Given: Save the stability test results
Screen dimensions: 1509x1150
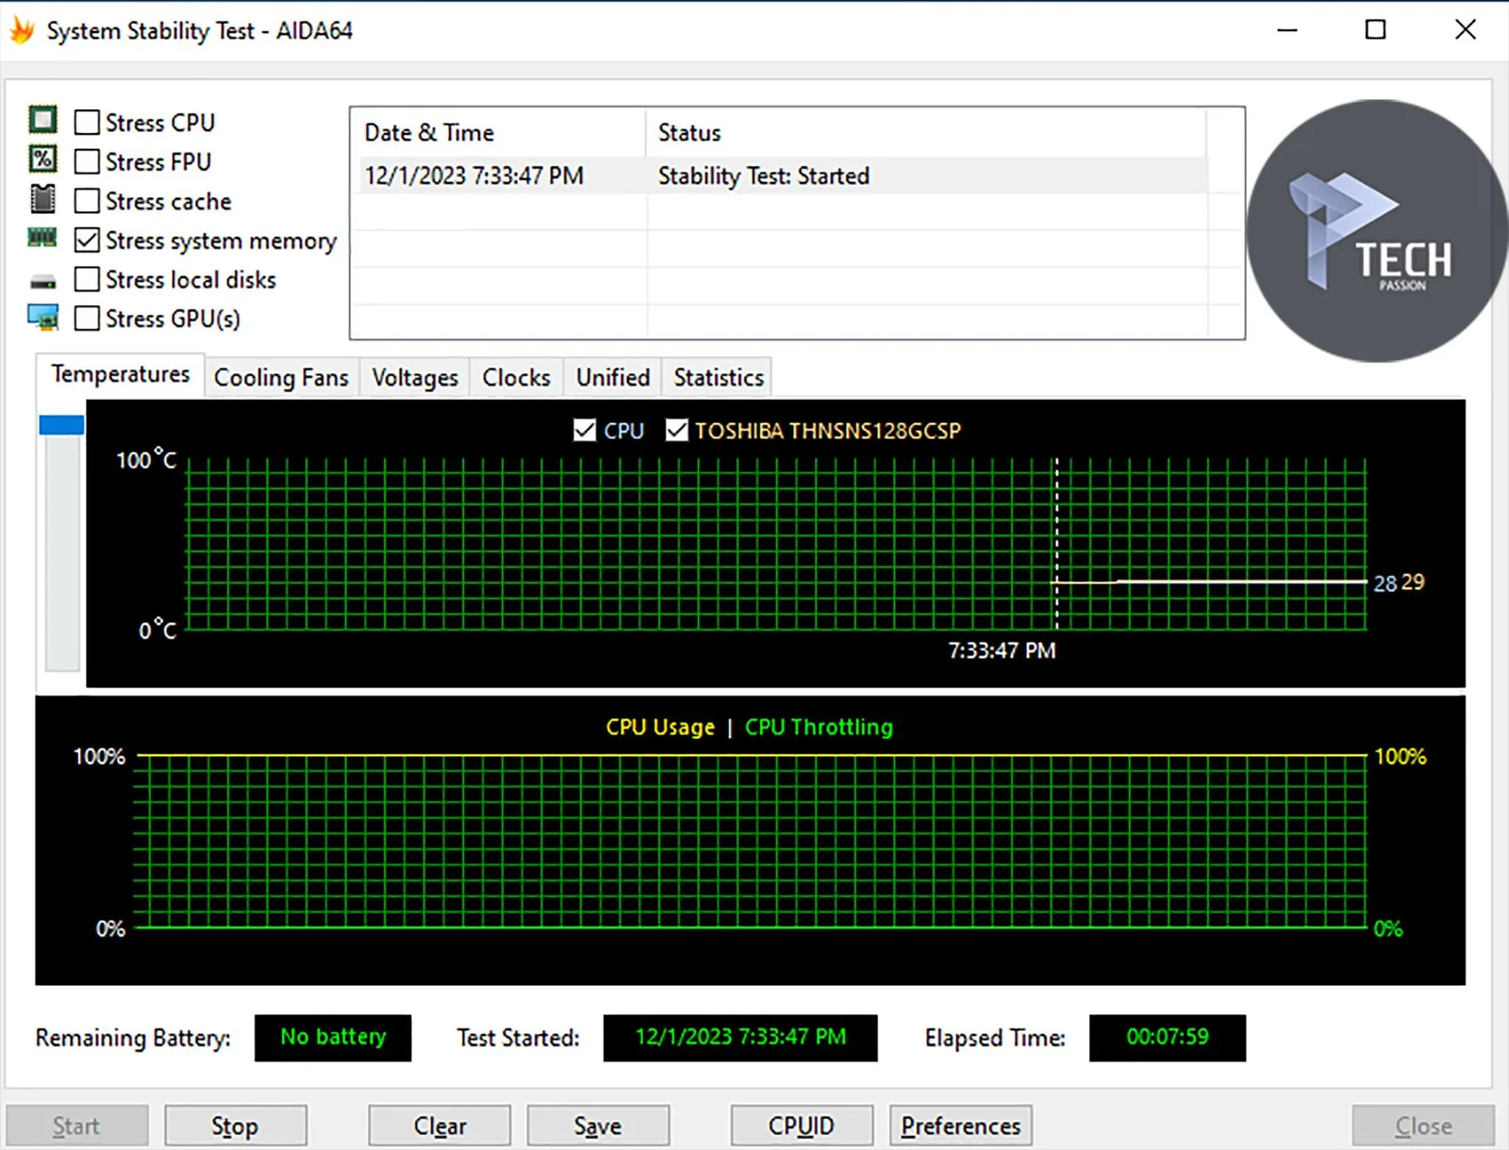Looking at the screenshot, I should click(x=598, y=1126).
